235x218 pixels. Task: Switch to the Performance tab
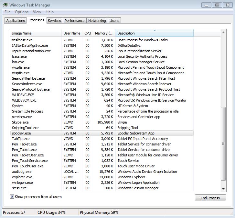(74, 21)
